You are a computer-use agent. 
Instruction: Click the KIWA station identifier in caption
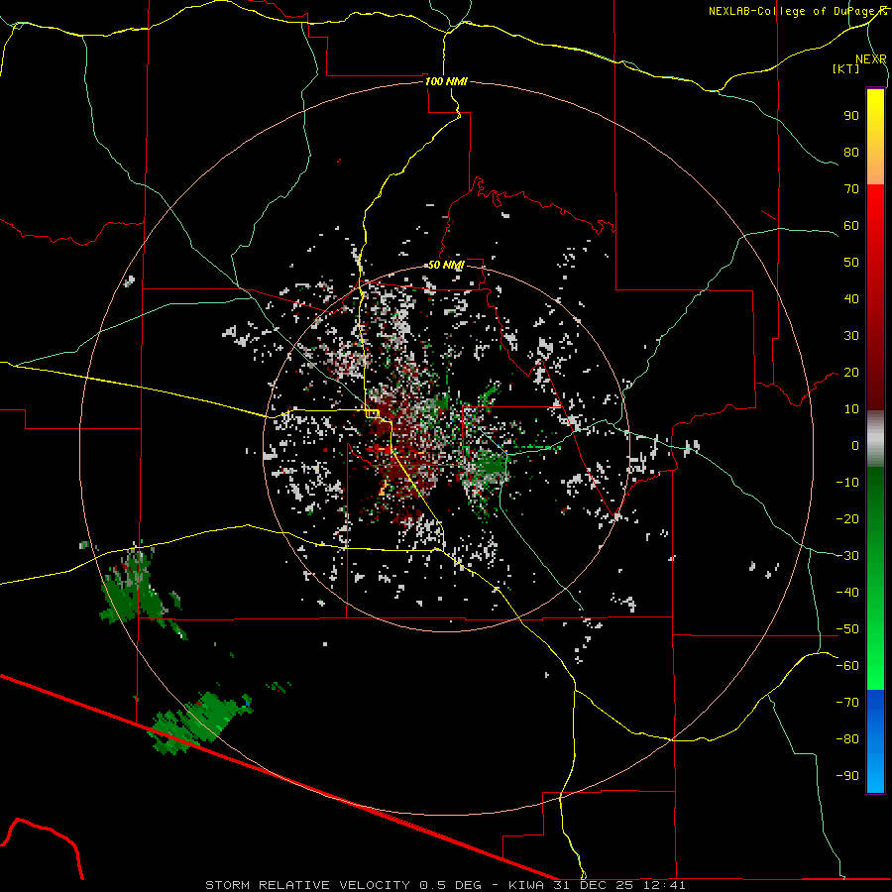(526, 885)
